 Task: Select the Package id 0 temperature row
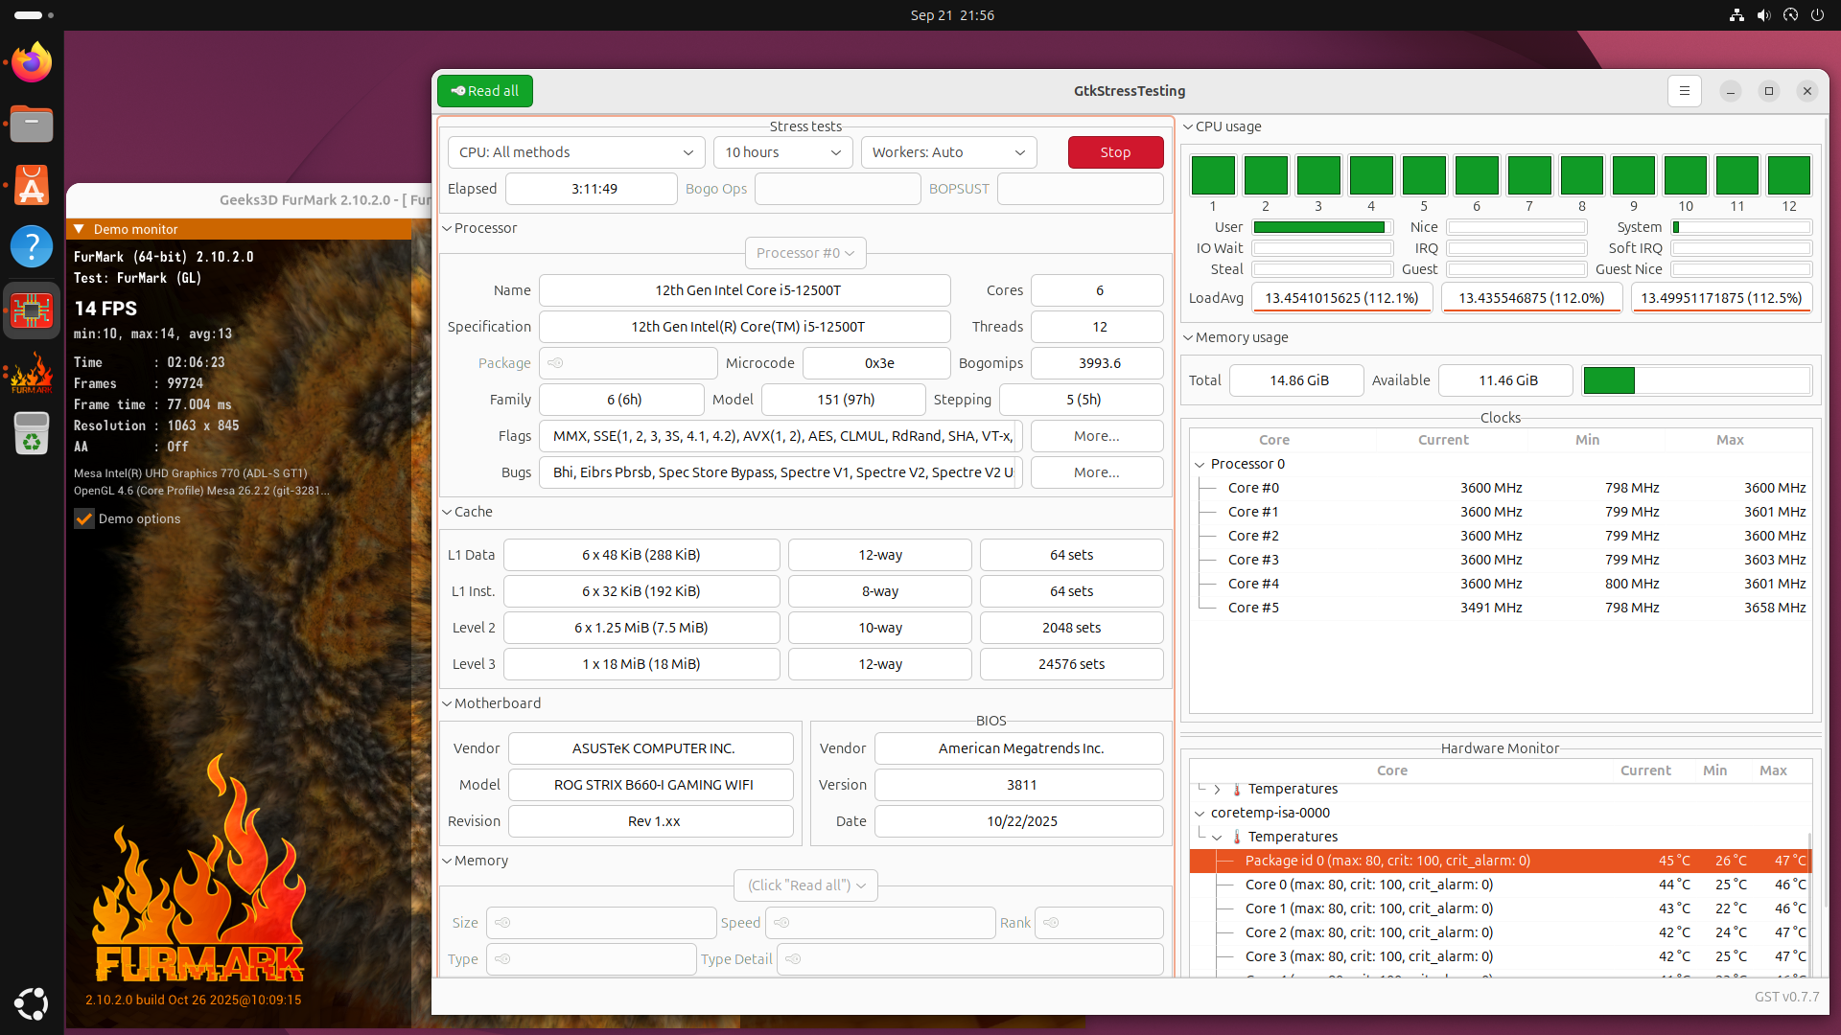coord(1501,861)
